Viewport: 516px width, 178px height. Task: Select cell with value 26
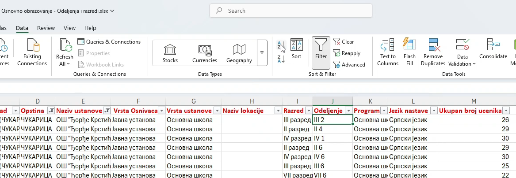coord(474,120)
